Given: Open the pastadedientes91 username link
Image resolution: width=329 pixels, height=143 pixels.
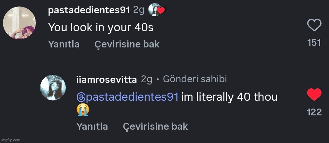Looking at the screenshot, I should [89, 10].
